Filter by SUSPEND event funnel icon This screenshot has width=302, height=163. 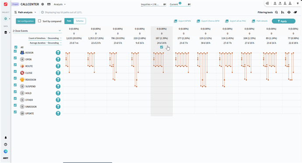(x=58, y=86)
